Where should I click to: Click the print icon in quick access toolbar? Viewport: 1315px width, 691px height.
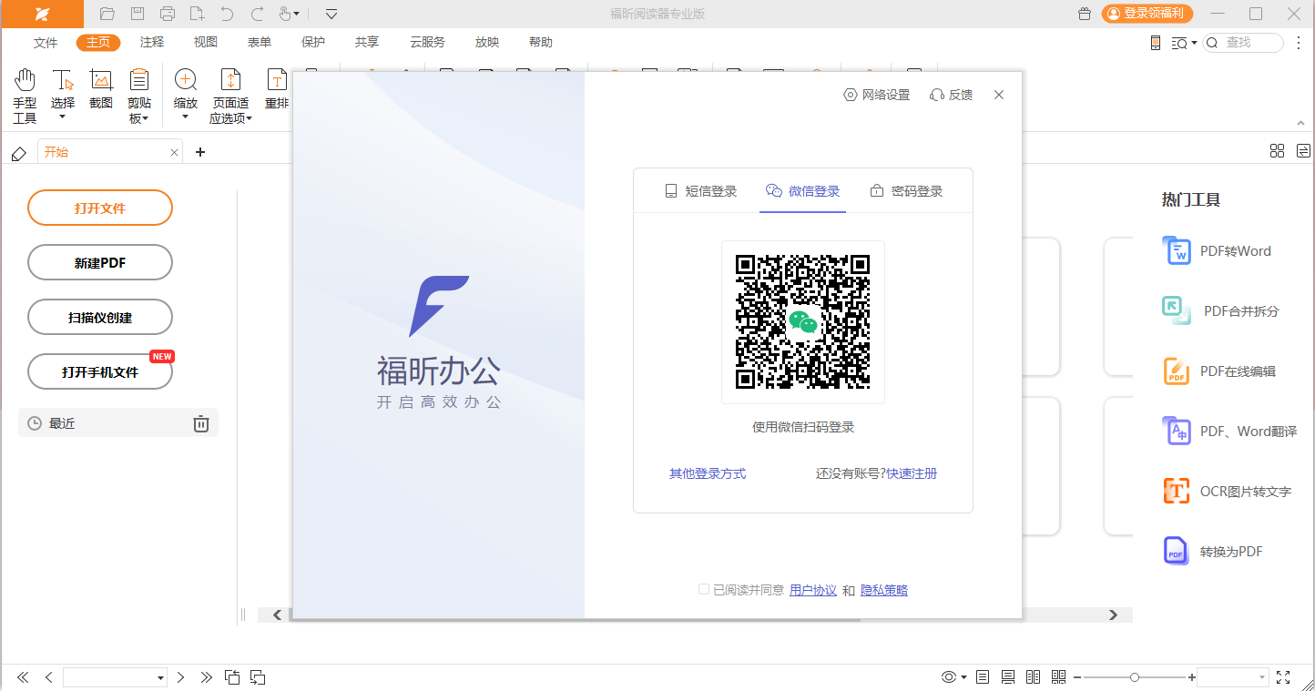167,14
